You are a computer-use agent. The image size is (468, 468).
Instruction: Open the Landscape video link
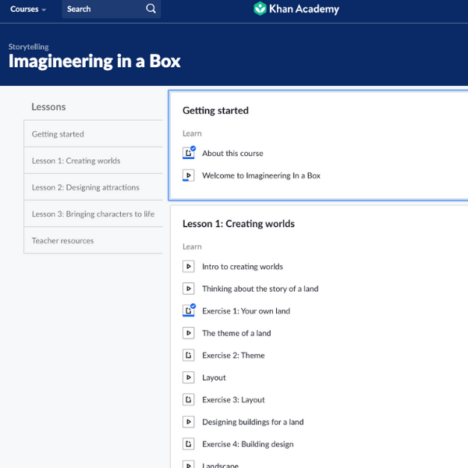[x=220, y=465]
